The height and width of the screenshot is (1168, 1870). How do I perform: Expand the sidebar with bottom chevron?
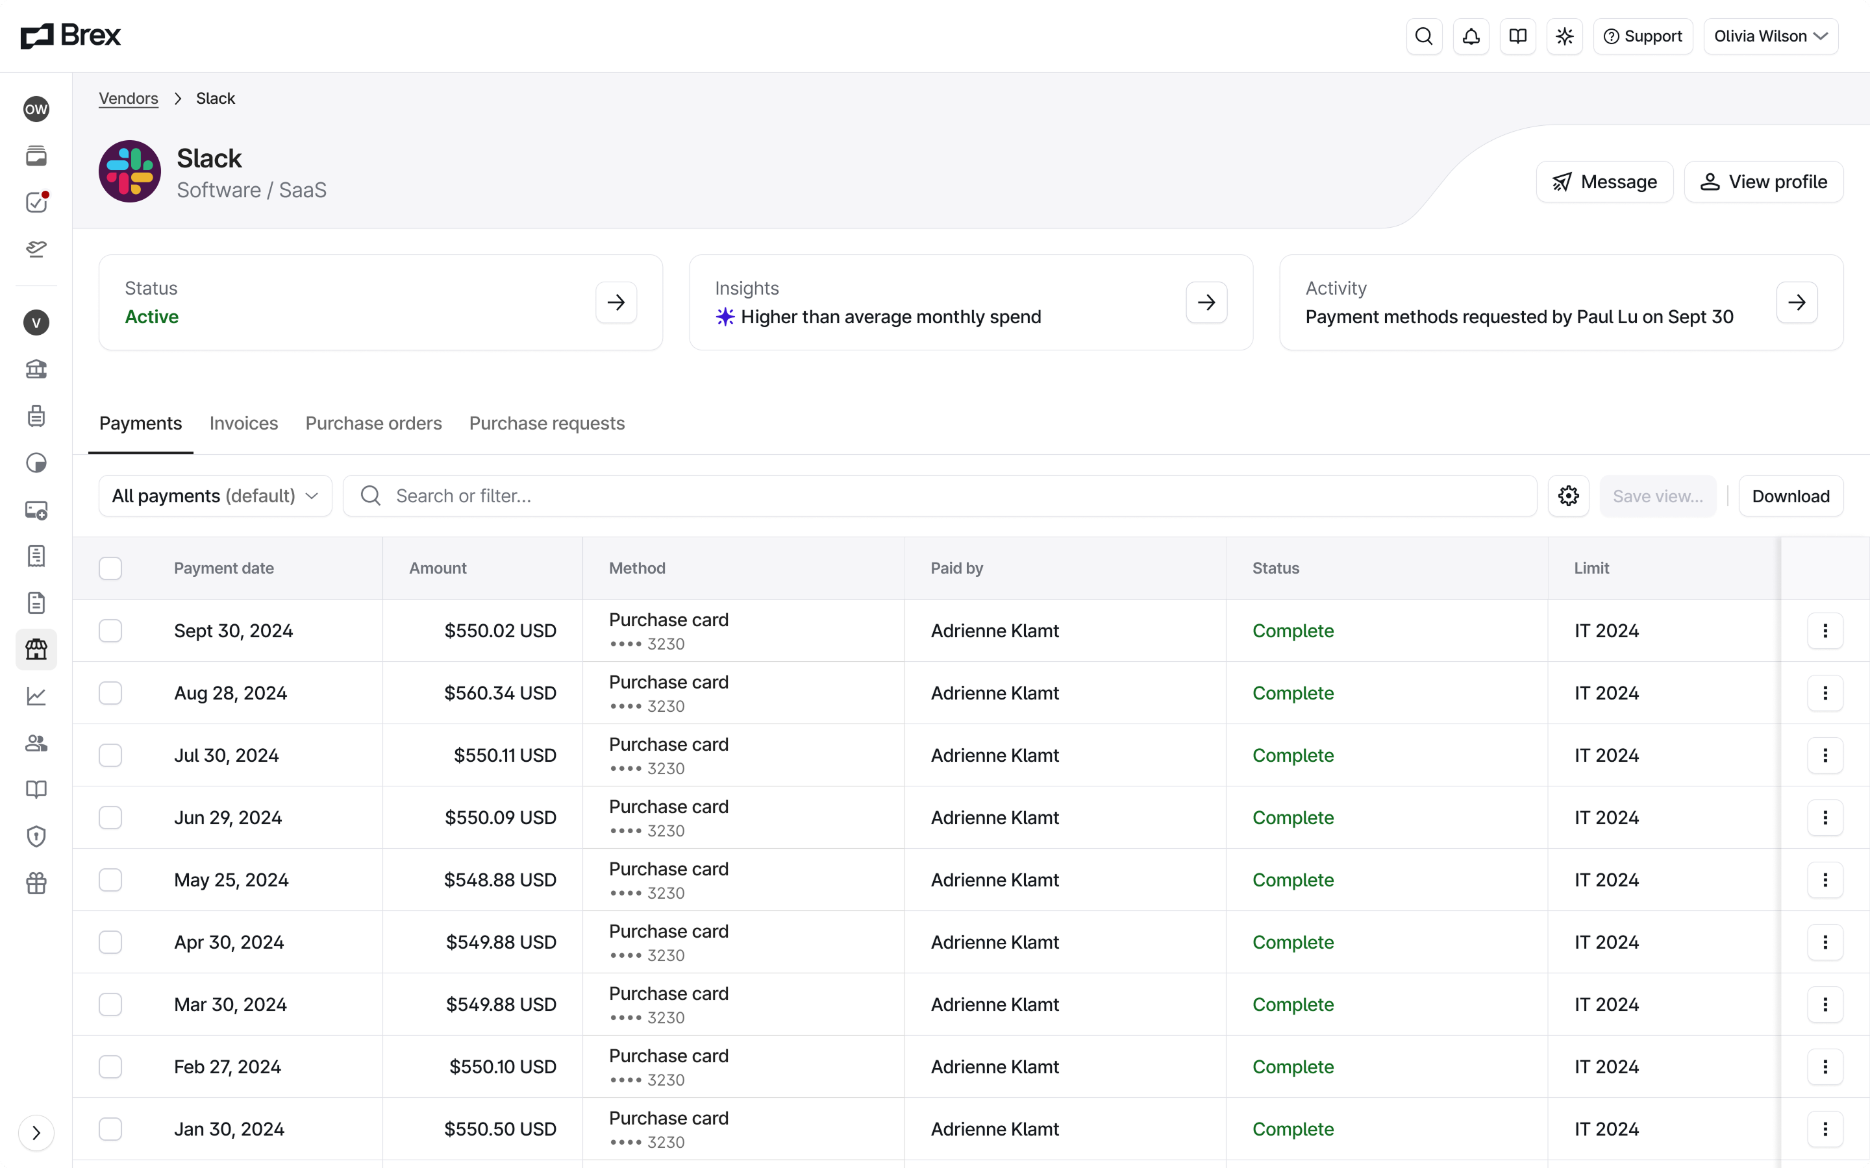click(36, 1133)
